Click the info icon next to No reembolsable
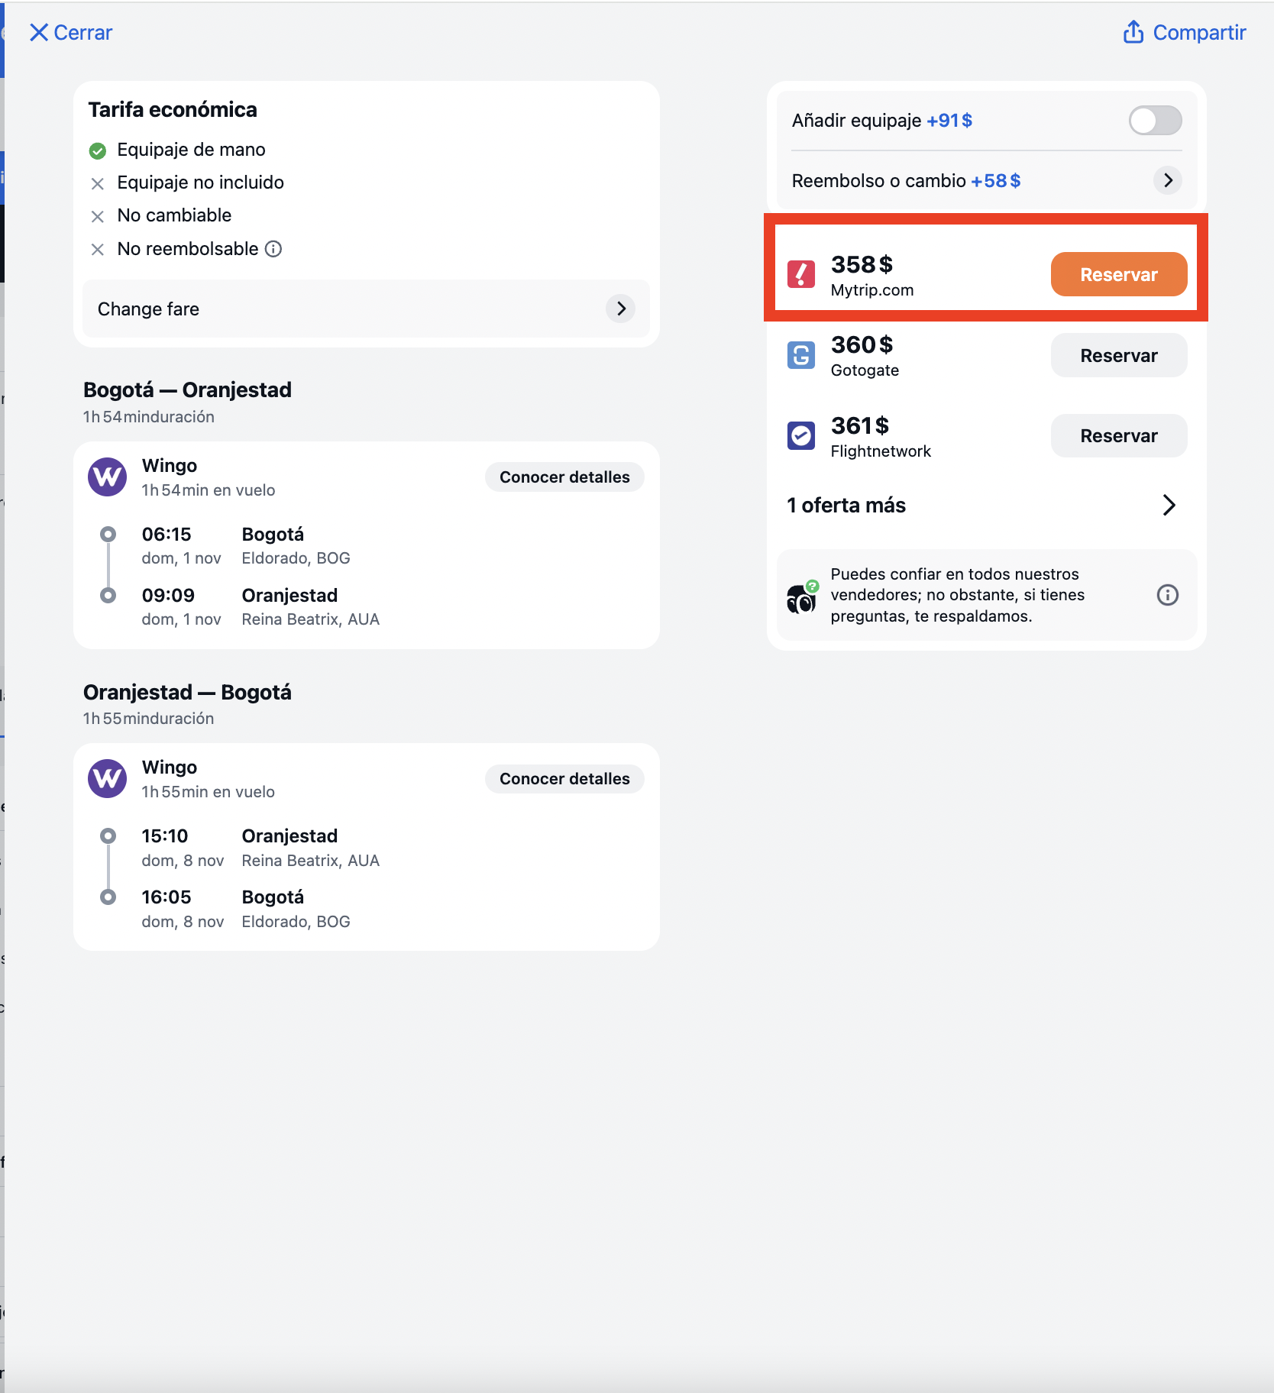 pyautogui.click(x=273, y=249)
